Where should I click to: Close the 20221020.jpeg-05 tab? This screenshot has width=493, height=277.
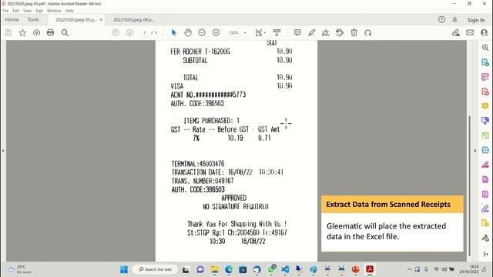click(x=101, y=20)
